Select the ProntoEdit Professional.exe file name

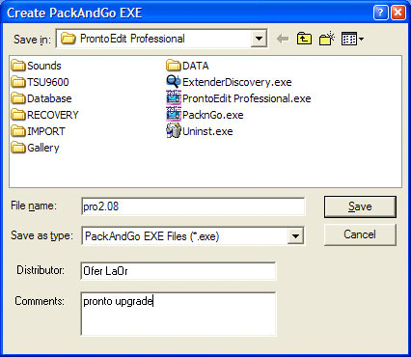(247, 98)
